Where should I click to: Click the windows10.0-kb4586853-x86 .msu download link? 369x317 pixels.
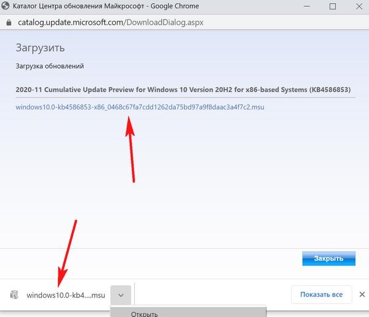(x=140, y=107)
